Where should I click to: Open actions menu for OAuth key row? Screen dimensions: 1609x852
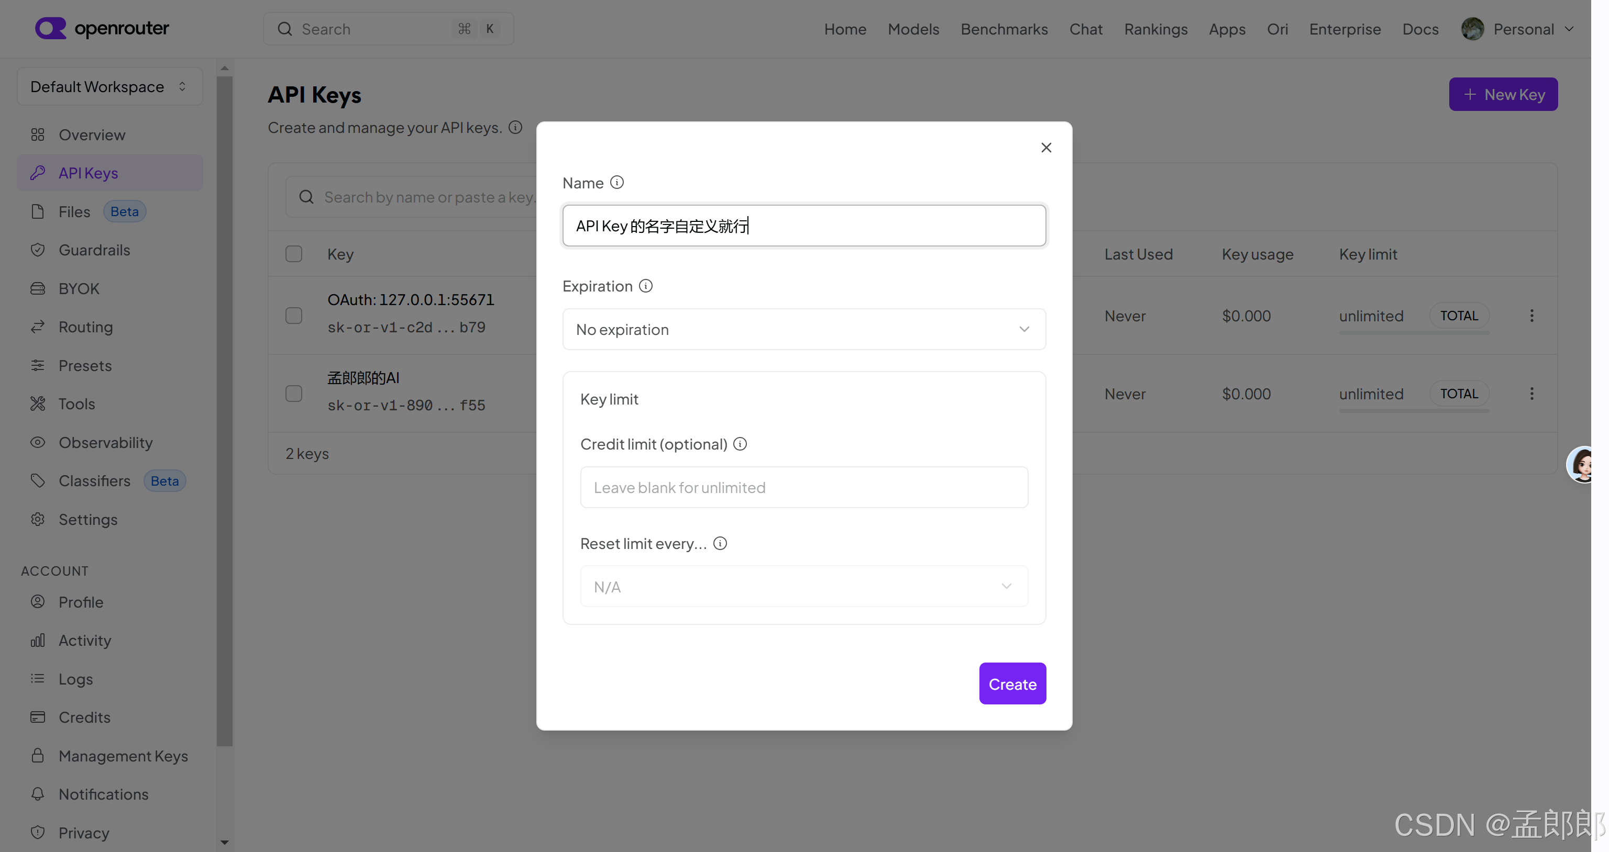pyautogui.click(x=1531, y=316)
